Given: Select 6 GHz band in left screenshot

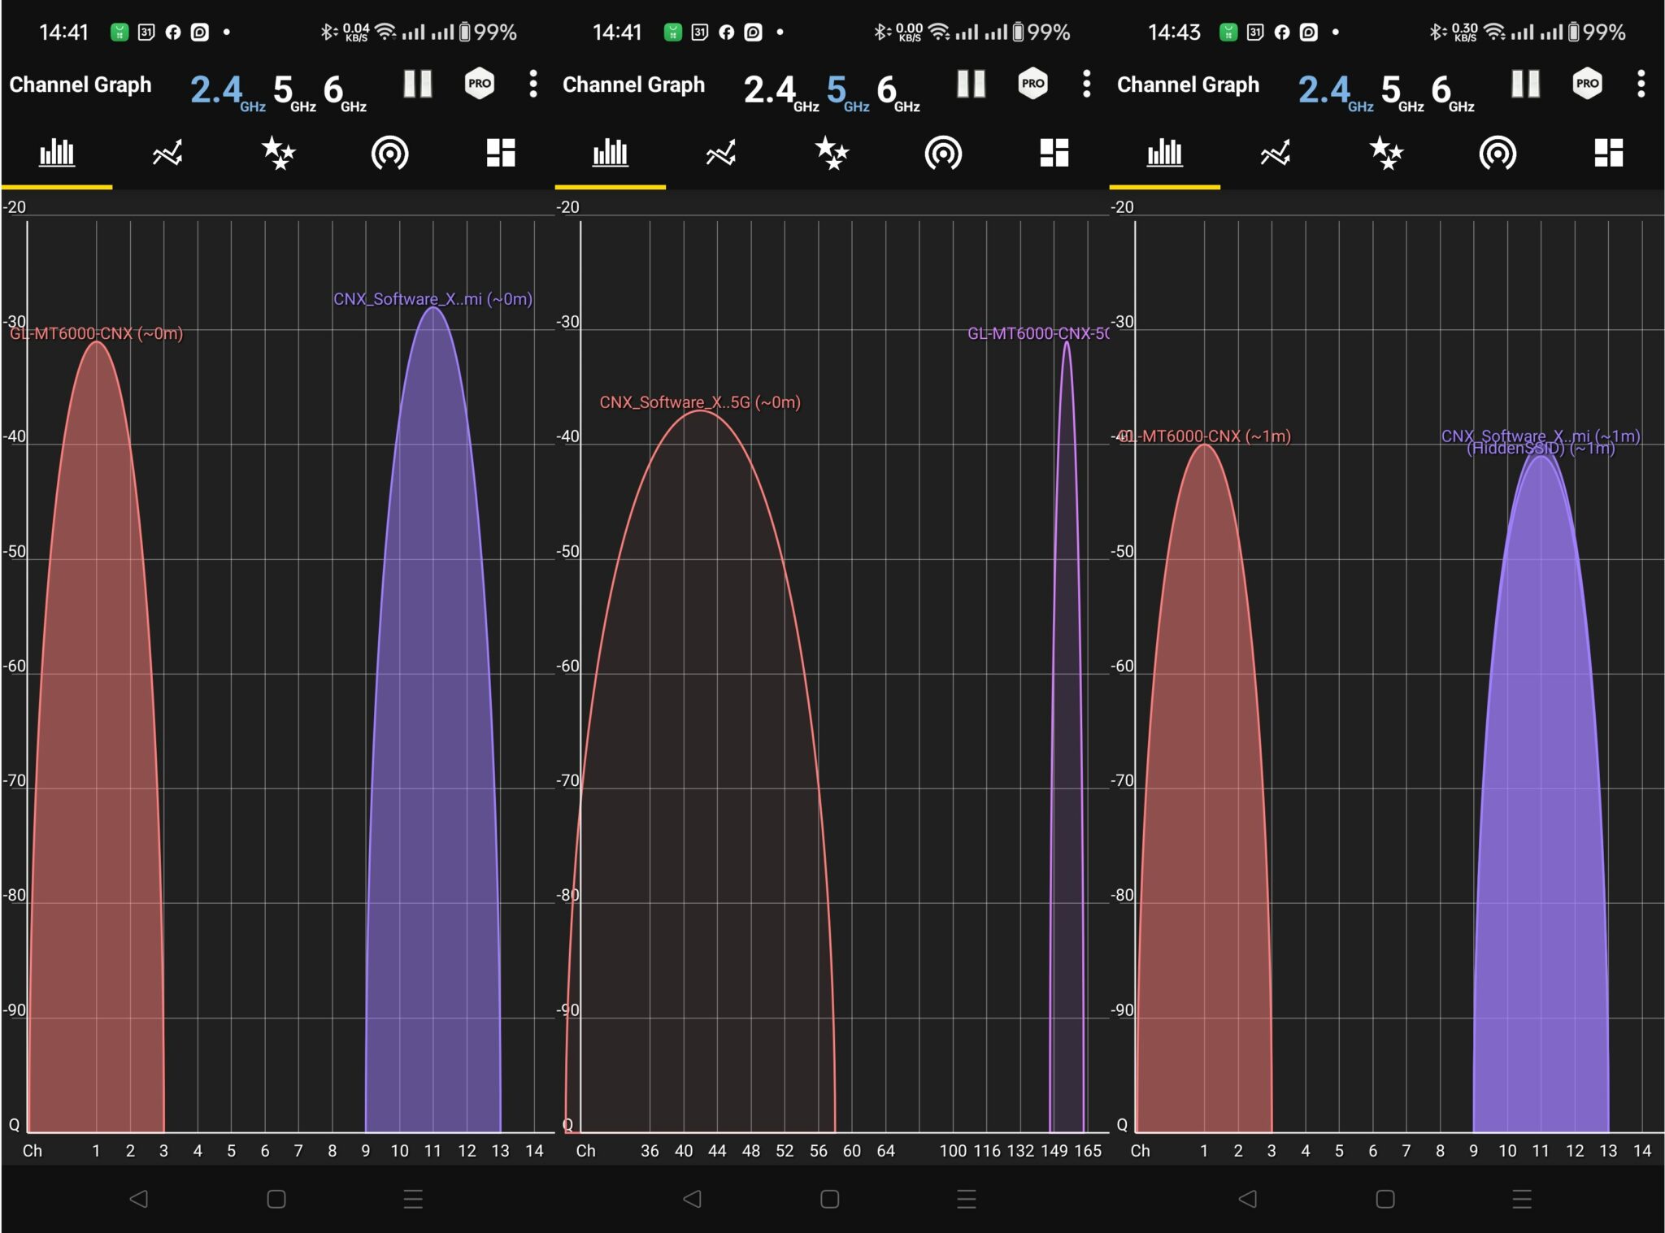Looking at the screenshot, I should pos(345,91).
